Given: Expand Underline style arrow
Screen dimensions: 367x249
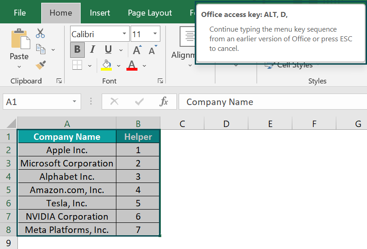Looking at the screenshot, I should click(x=121, y=50).
